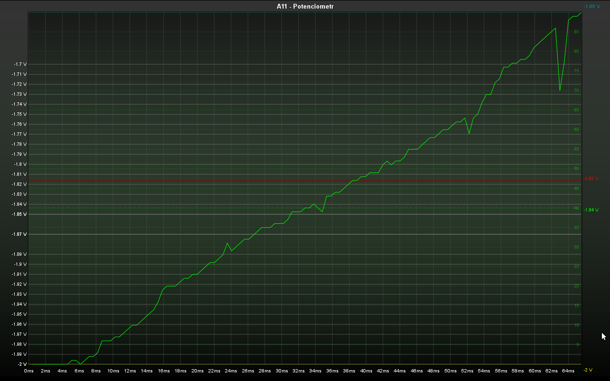Click the -1.99 V left axis label
The image size is (610, 381).
(x=19, y=354)
